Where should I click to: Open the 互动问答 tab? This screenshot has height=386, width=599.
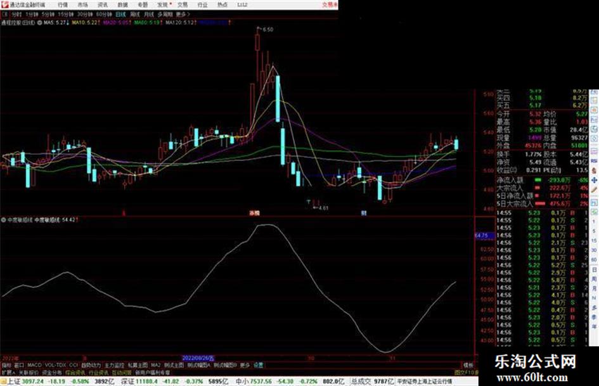(122, 372)
